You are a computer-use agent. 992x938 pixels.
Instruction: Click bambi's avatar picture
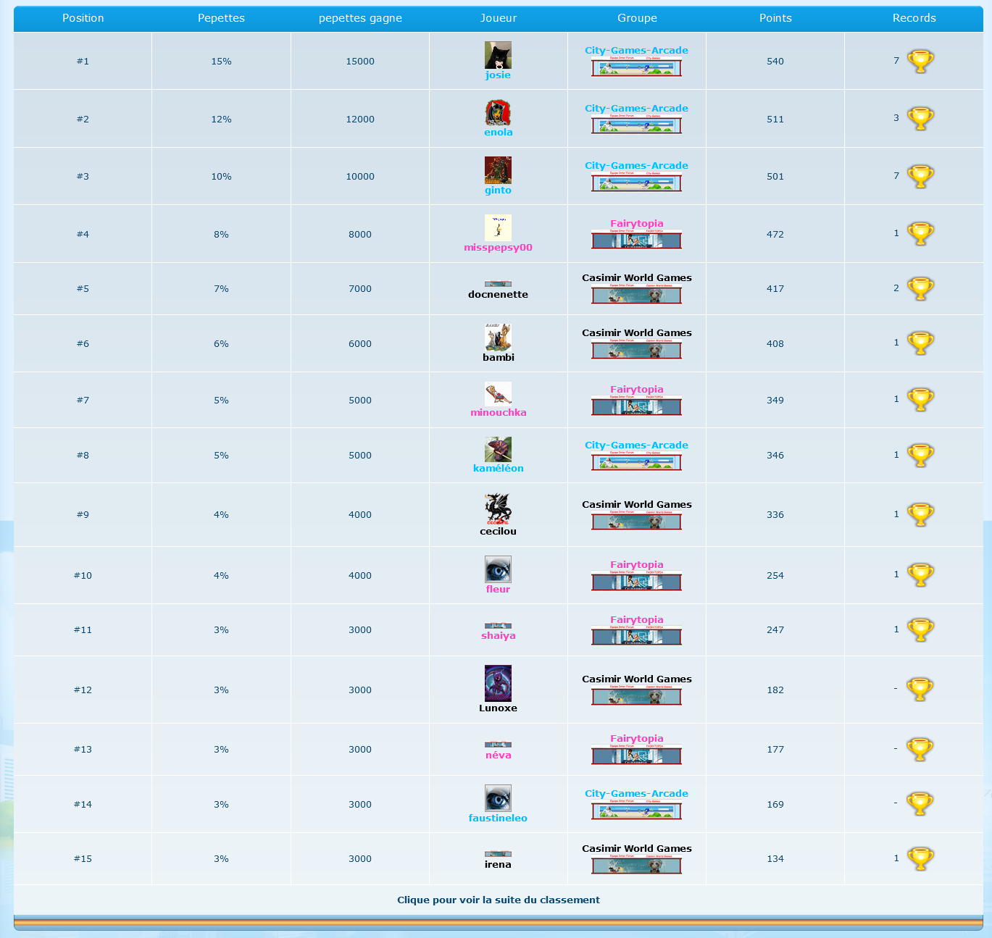498,338
